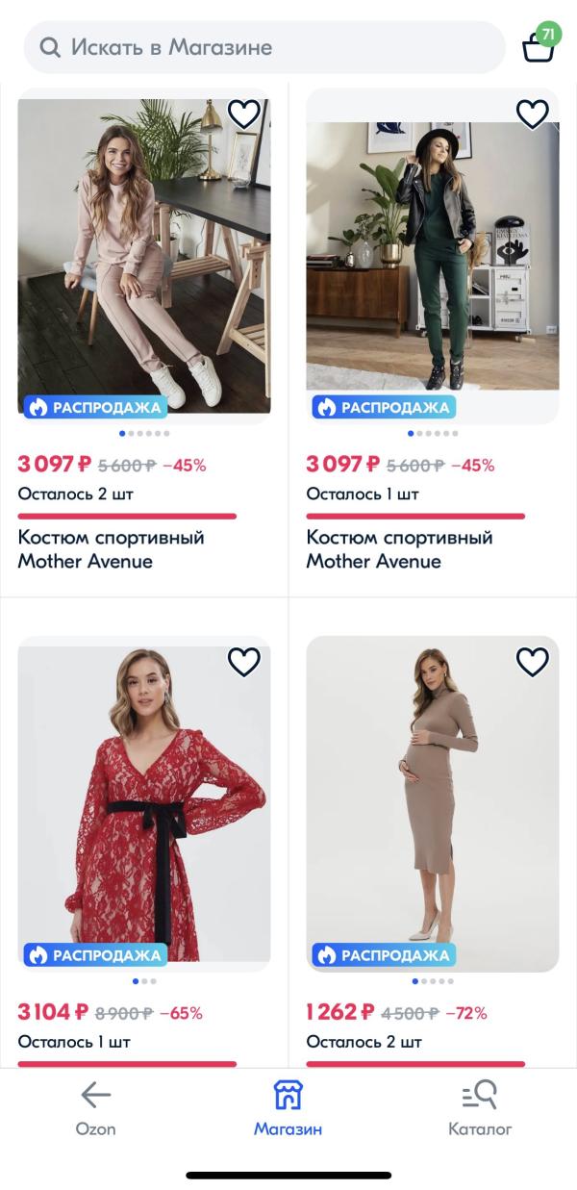
Task: Go back to Ozon using arrow icon
Action: [95, 1095]
